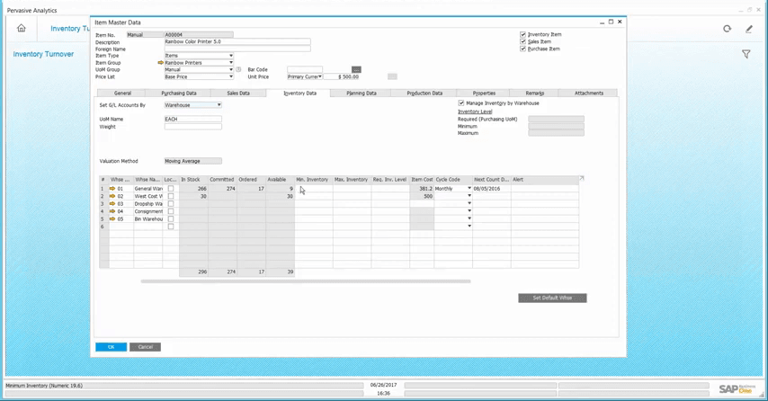Follow link arrow for warehouse 01

click(x=112, y=189)
